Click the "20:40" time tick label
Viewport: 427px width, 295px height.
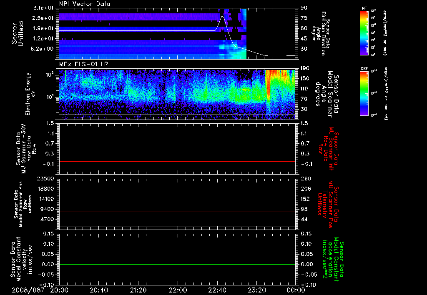tap(99, 290)
